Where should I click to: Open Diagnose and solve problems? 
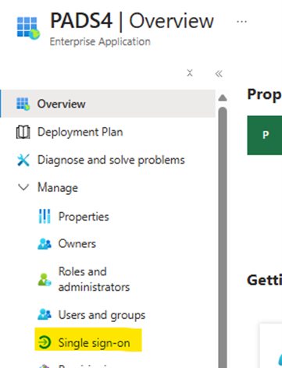(111, 160)
